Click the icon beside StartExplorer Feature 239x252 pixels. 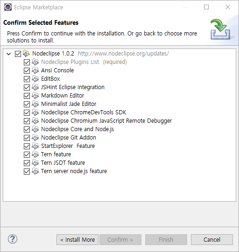35,146
